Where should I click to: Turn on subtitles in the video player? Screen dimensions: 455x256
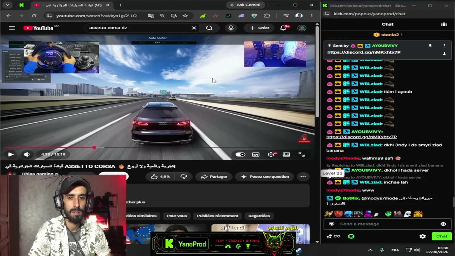coord(256,154)
